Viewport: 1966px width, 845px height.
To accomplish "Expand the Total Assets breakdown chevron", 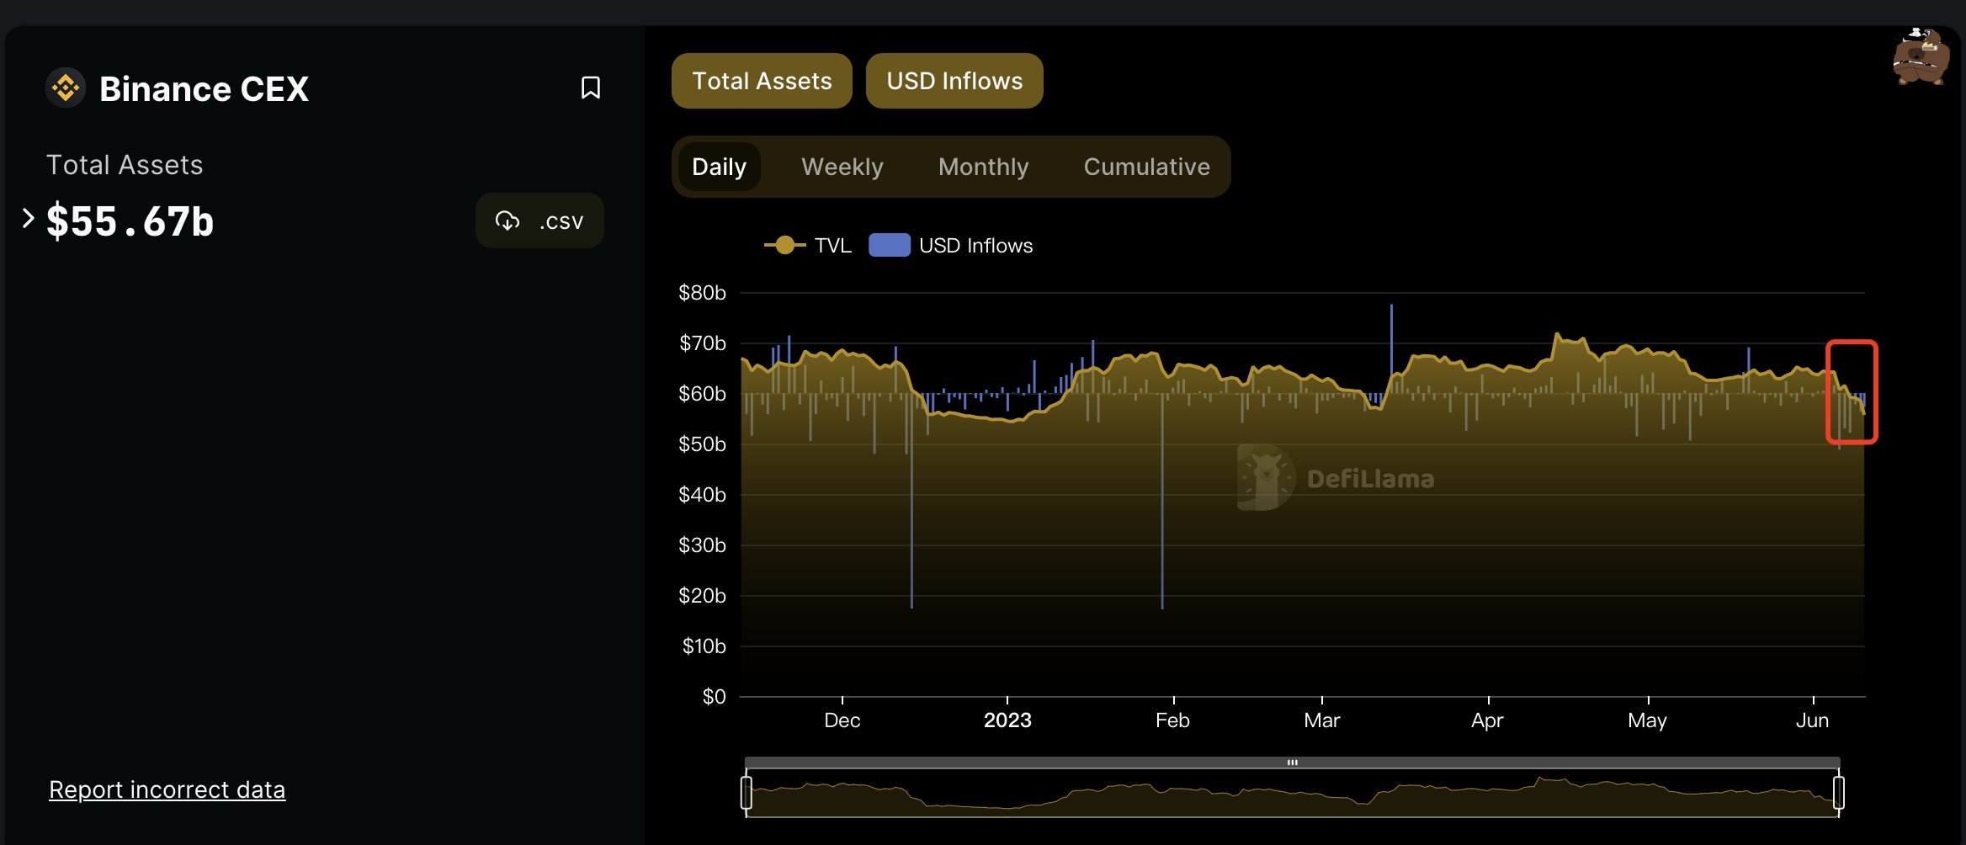I will coord(28,219).
